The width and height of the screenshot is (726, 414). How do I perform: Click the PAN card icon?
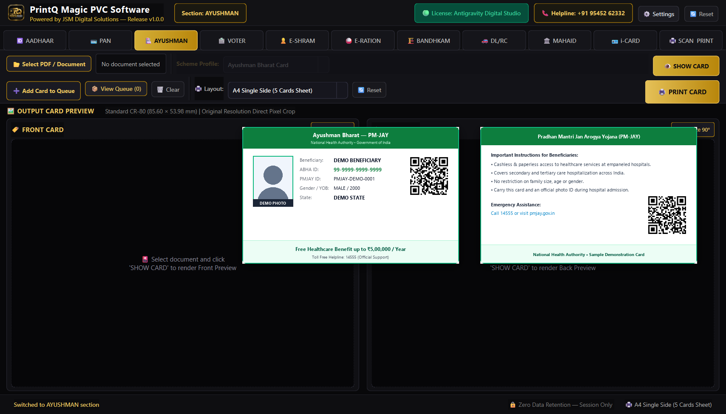pyautogui.click(x=94, y=41)
